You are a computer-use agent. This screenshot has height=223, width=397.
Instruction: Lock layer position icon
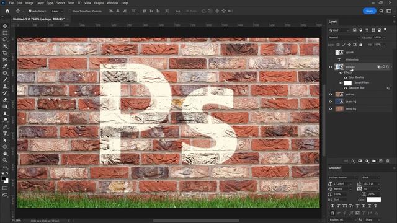pos(349,45)
